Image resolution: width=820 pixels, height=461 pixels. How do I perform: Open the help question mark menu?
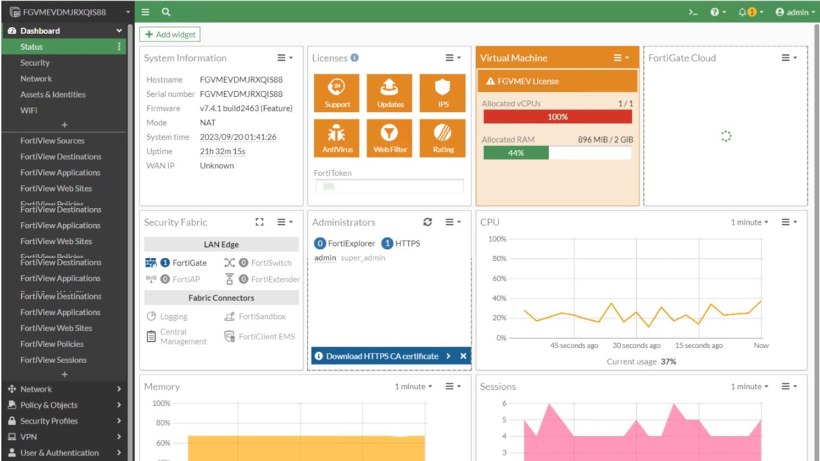(x=717, y=12)
